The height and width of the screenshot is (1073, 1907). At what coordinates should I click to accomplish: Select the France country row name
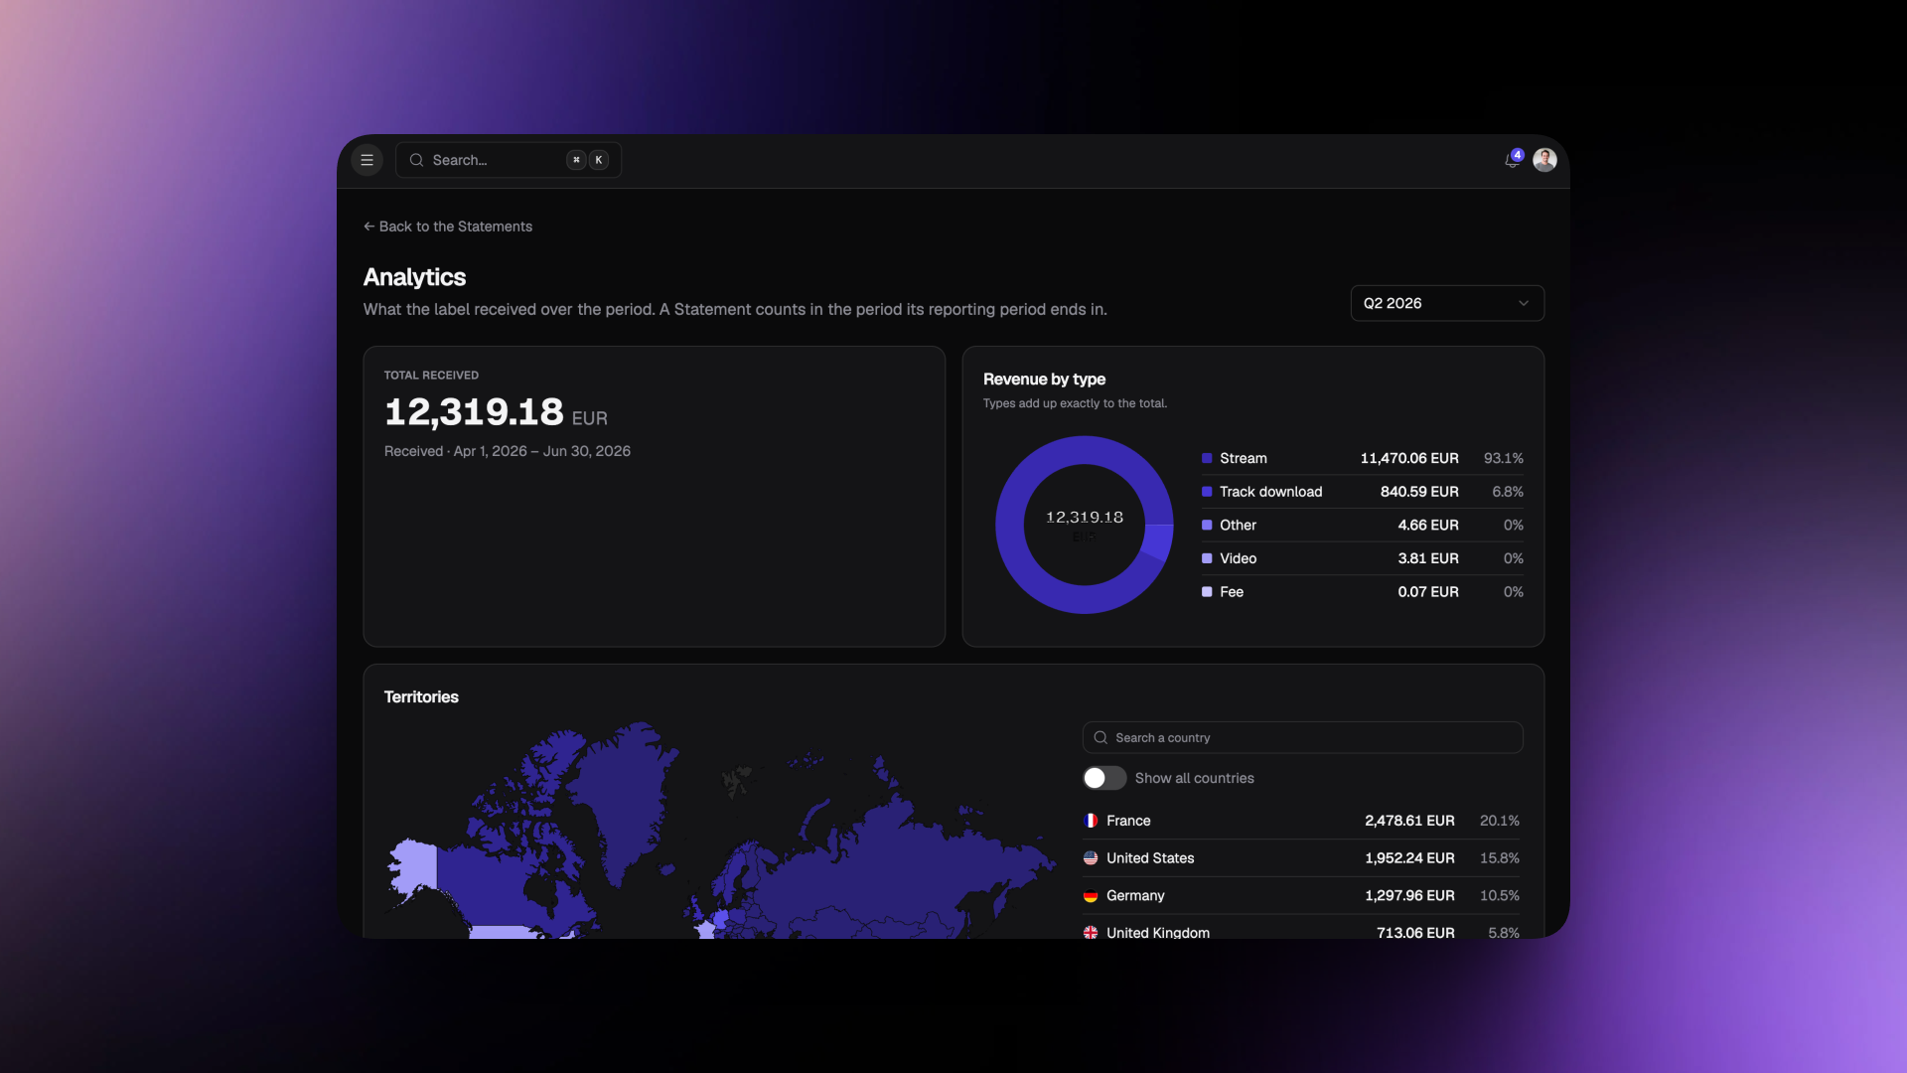tap(1128, 821)
